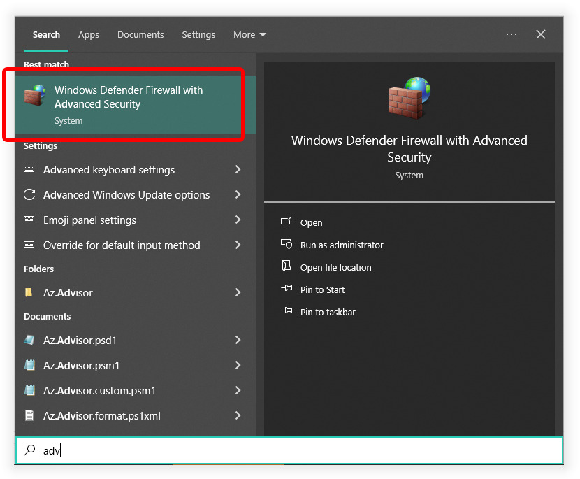Image resolution: width=580 pixels, height=479 pixels.
Task: Expand Advanced Windows Update options chevron
Action: (238, 194)
